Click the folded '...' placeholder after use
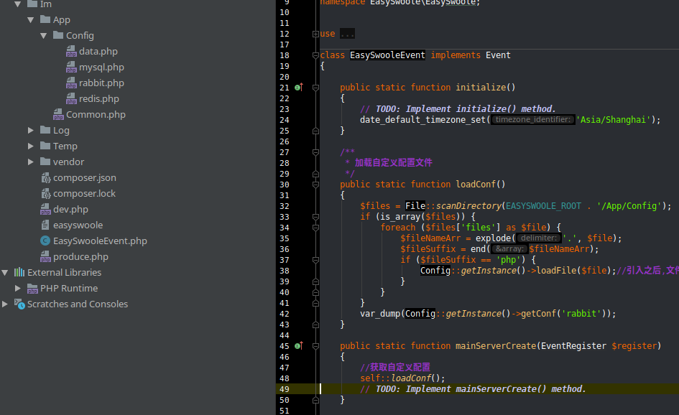The width and height of the screenshot is (679, 415). click(347, 34)
